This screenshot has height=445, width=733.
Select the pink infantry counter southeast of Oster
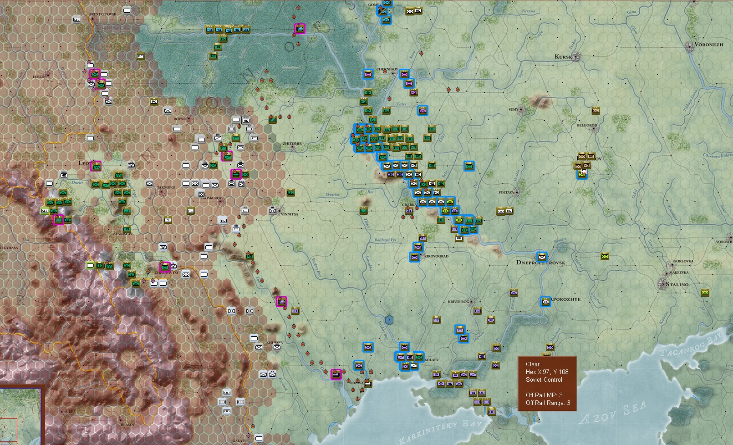tap(422, 110)
